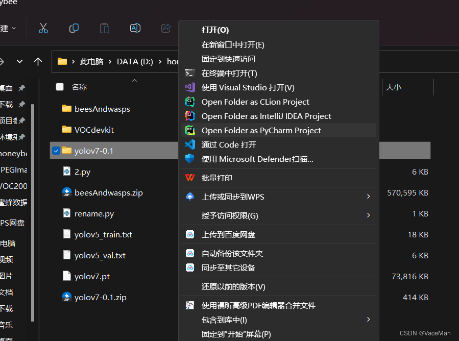Click the yolov7-0.1.zip archive icon
The image size is (459, 341).
[x=67, y=297]
